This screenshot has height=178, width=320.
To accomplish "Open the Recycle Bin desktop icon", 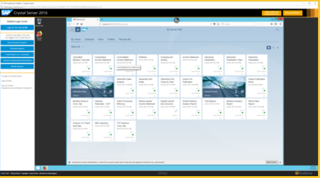I will (x=39, y=22).
